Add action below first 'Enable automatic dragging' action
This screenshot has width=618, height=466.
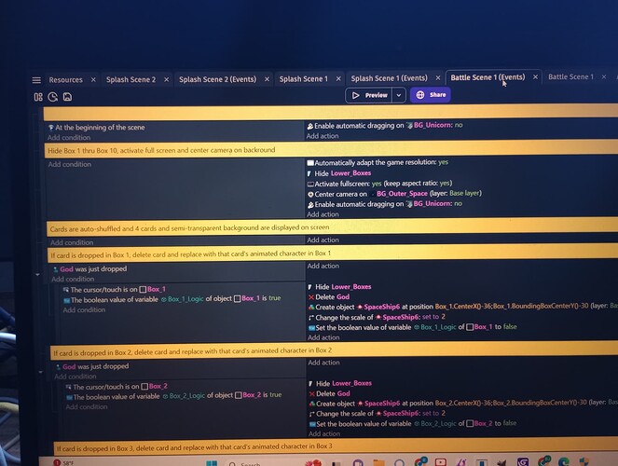pos(323,136)
